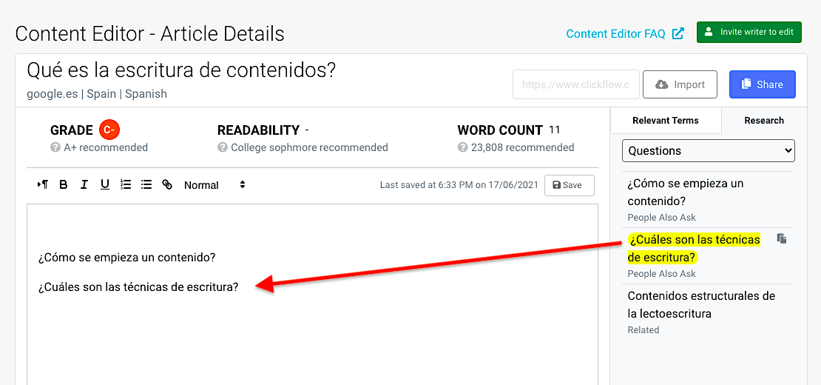Select highlighted '¿Cuáles son las técnicas de escritura?' question
The height and width of the screenshot is (385, 821).
(694, 248)
